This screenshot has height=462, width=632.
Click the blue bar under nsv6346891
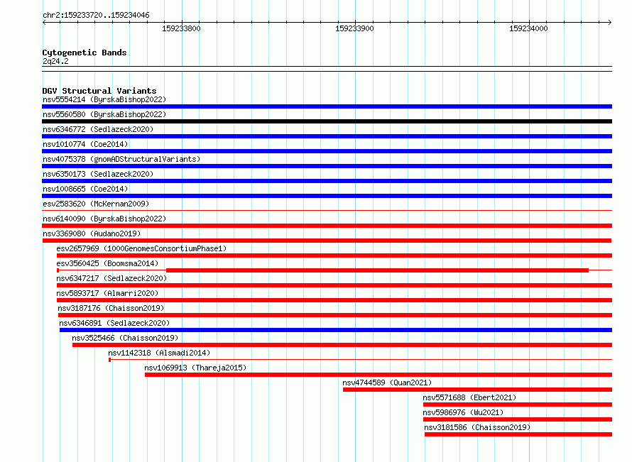336,330
